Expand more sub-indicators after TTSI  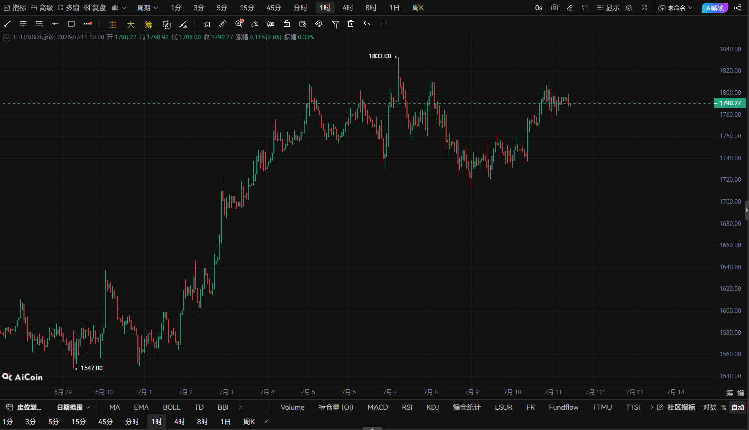pos(652,407)
